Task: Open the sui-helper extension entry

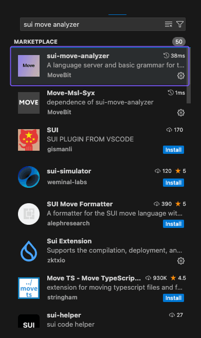Action: (x=100, y=320)
